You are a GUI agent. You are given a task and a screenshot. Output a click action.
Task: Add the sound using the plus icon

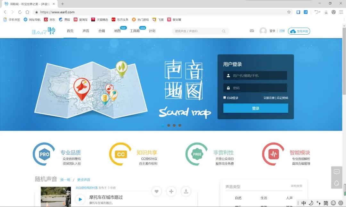pyautogui.click(x=171, y=191)
